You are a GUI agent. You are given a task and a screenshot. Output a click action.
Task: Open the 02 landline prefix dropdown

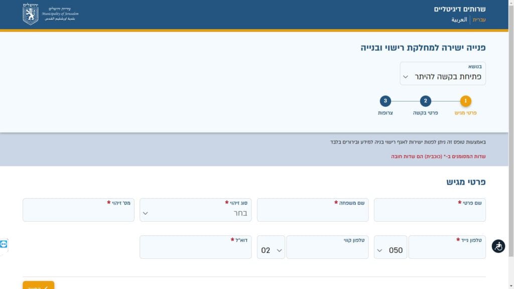coord(271,247)
